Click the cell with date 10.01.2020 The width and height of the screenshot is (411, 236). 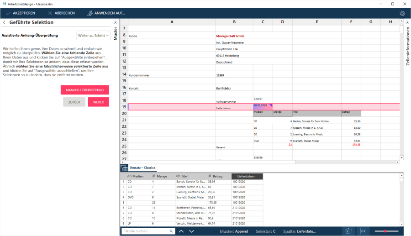pyautogui.click(x=263, y=107)
